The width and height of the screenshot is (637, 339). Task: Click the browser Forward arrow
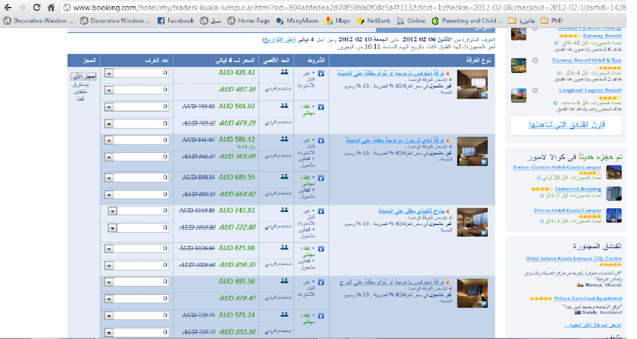(22, 7)
